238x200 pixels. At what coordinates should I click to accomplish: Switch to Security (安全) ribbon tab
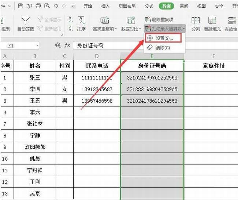point(219,6)
